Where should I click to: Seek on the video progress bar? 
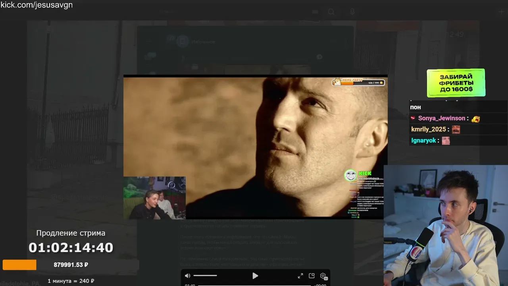click(x=254, y=285)
